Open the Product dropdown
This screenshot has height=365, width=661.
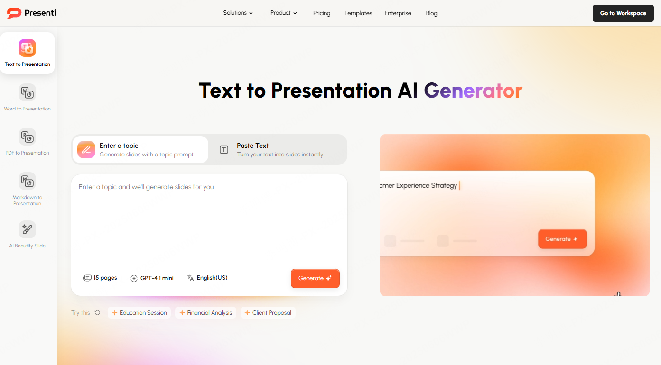pyautogui.click(x=283, y=13)
